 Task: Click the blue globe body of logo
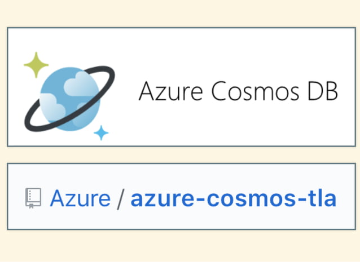(x=70, y=99)
